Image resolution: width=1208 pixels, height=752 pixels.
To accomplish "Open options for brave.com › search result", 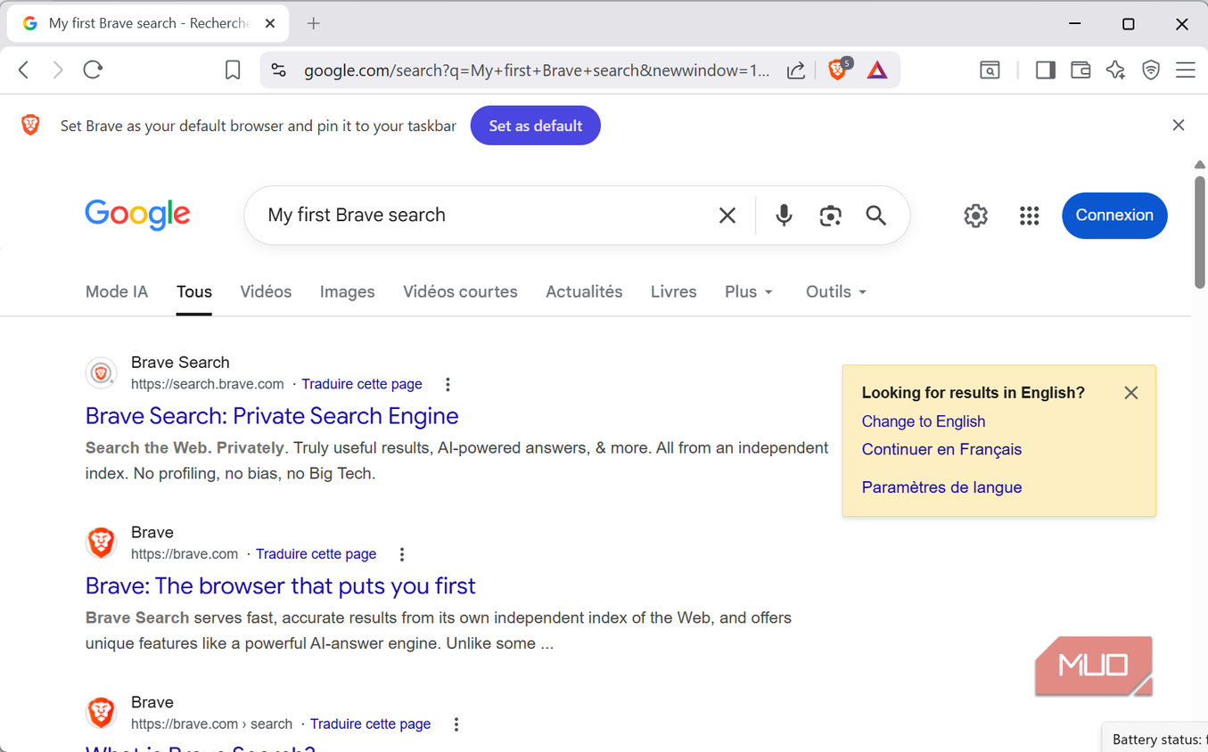I will click(x=456, y=724).
